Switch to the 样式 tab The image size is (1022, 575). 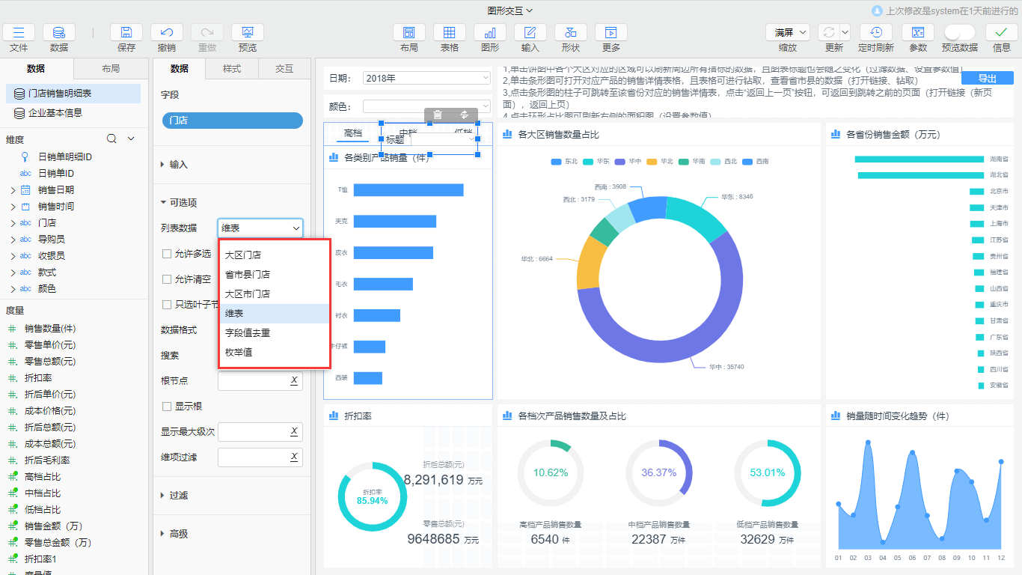[x=232, y=69]
